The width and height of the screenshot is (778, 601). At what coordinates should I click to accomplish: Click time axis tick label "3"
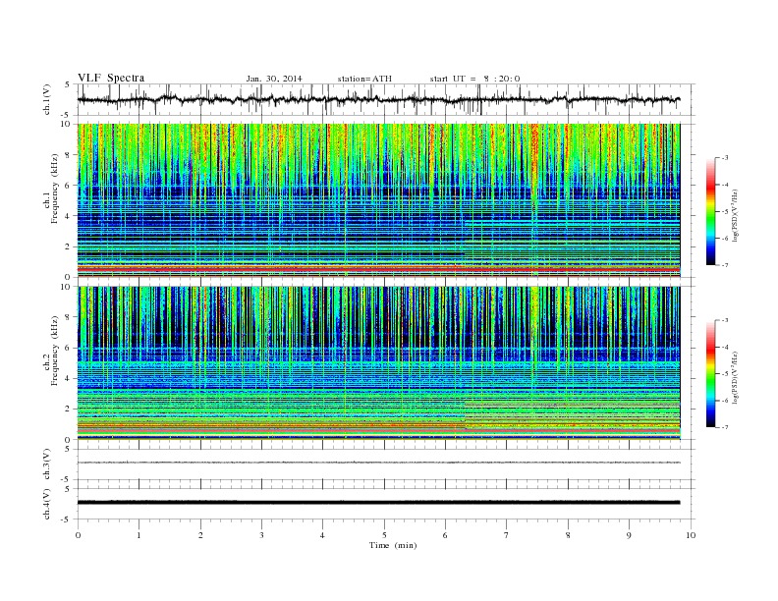pos(261,535)
